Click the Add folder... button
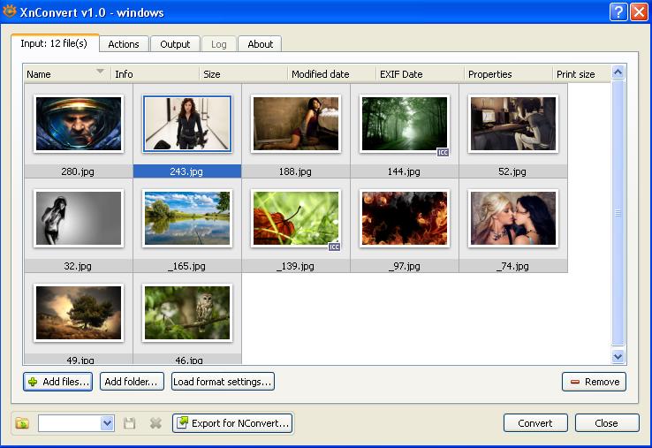 (x=132, y=382)
